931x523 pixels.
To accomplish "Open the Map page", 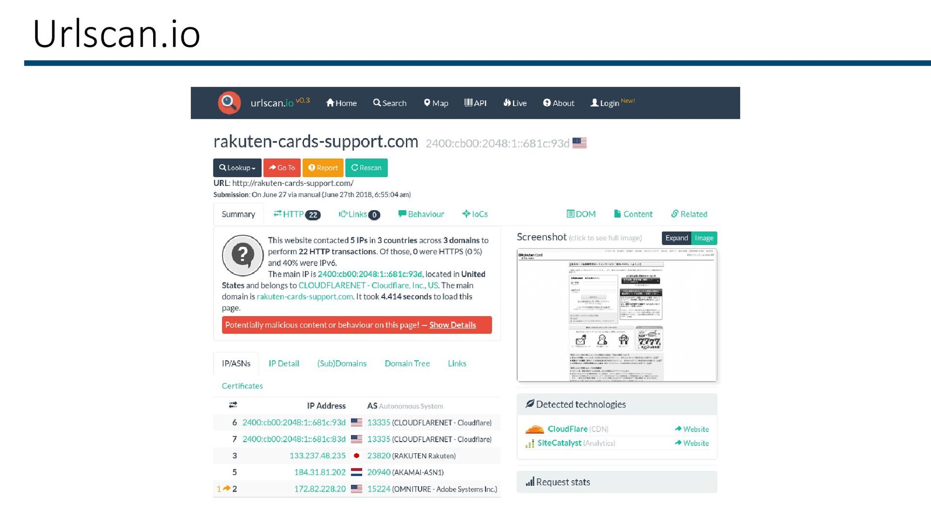I will [x=436, y=103].
